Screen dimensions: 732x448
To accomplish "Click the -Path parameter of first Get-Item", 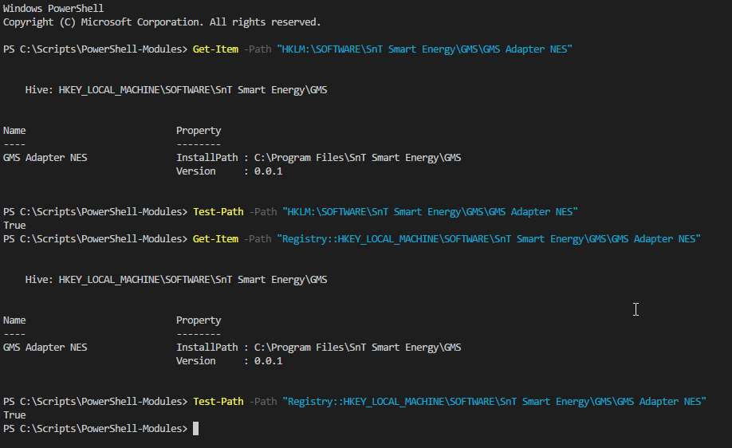I will tap(258, 49).
